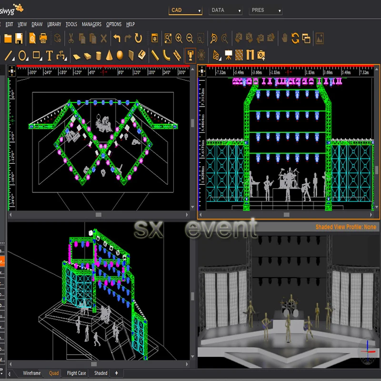Select the Truss draw tool
The height and width of the screenshot is (381, 381).
point(177,56)
